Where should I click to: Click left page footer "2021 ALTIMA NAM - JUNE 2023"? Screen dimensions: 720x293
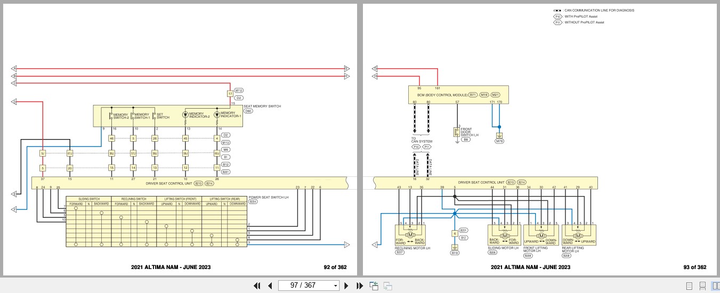(171, 267)
